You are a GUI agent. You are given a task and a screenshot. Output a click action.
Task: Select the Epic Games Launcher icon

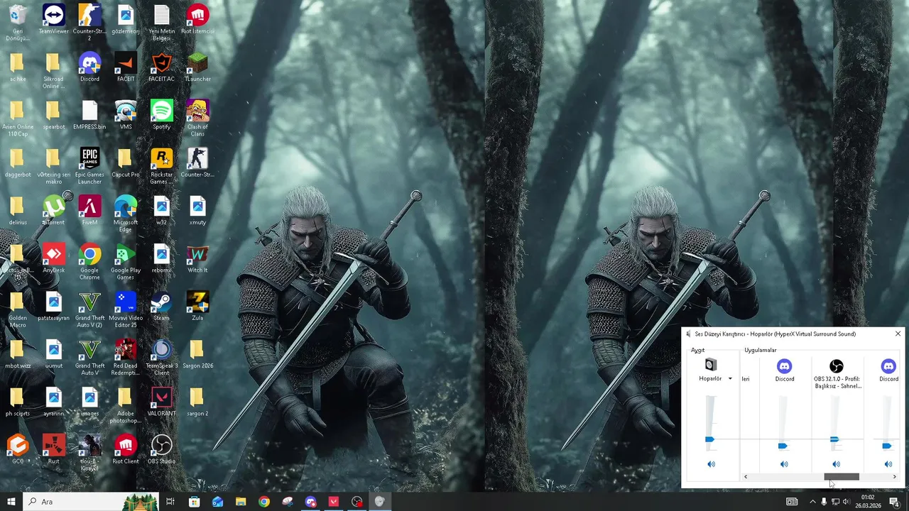[89, 166]
